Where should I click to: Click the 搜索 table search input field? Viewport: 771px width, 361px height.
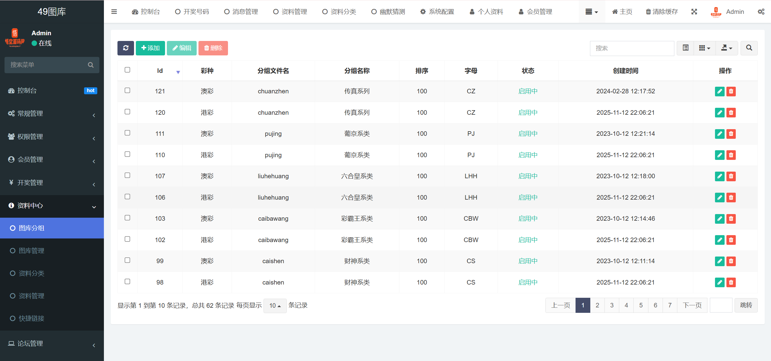pyautogui.click(x=632, y=48)
